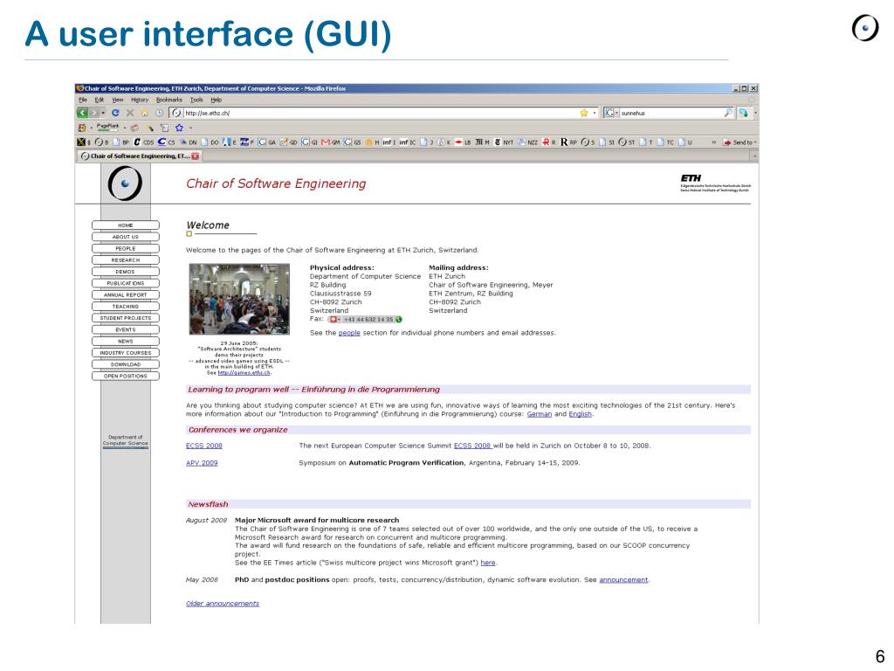Open the Help menu
This screenshot has height=671, width=894.
pyautogui.click(x=217, y=100)
